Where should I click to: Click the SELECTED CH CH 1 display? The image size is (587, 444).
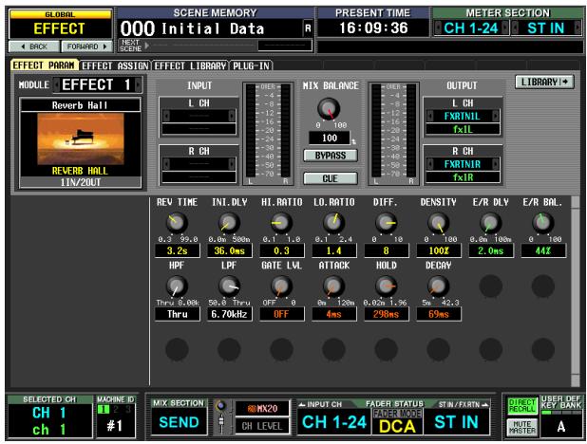49,421
